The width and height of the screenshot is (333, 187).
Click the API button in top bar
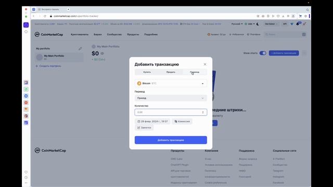(x=285, y=24)
